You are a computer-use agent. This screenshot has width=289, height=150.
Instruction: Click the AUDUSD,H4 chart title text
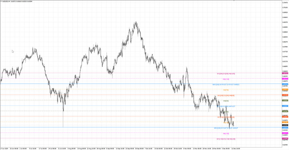[x=6, y=2]
